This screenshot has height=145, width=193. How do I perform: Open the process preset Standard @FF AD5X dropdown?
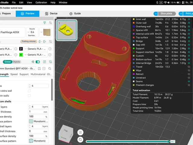(x=18, y=69)
